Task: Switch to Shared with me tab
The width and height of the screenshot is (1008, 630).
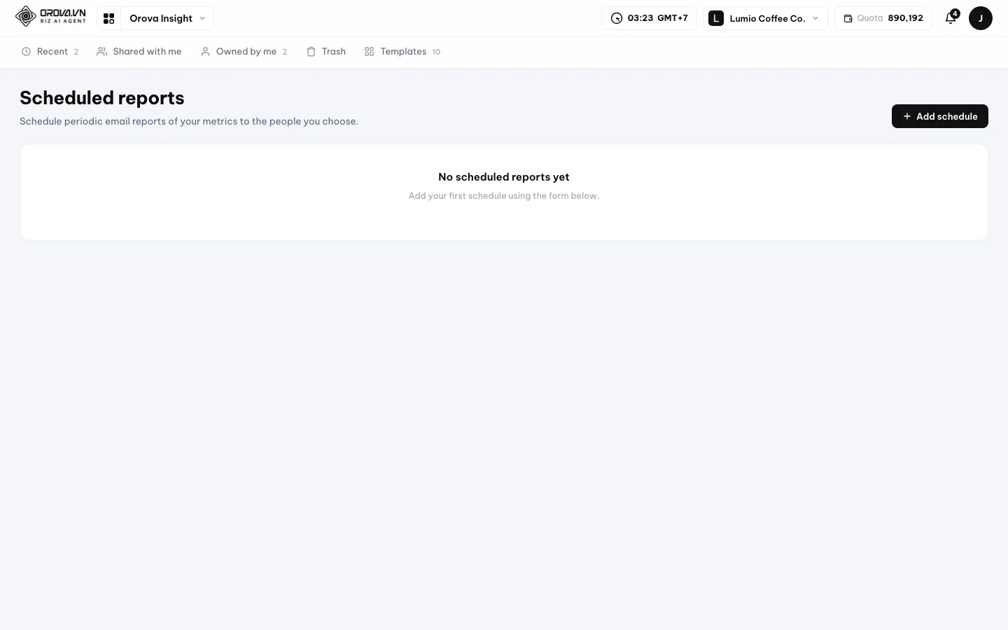Action: (139, 52)
